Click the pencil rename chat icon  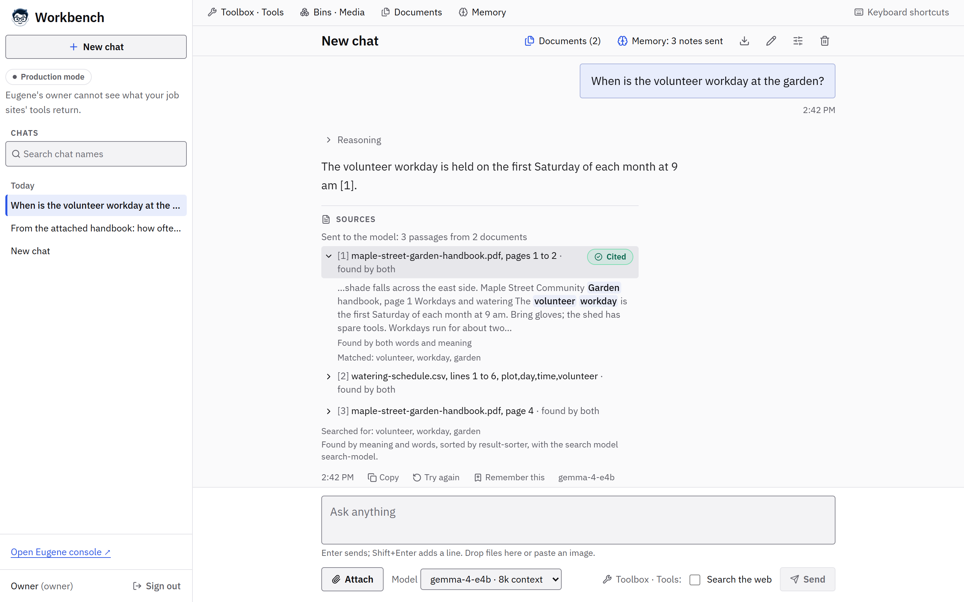click(x=771, y=41)
